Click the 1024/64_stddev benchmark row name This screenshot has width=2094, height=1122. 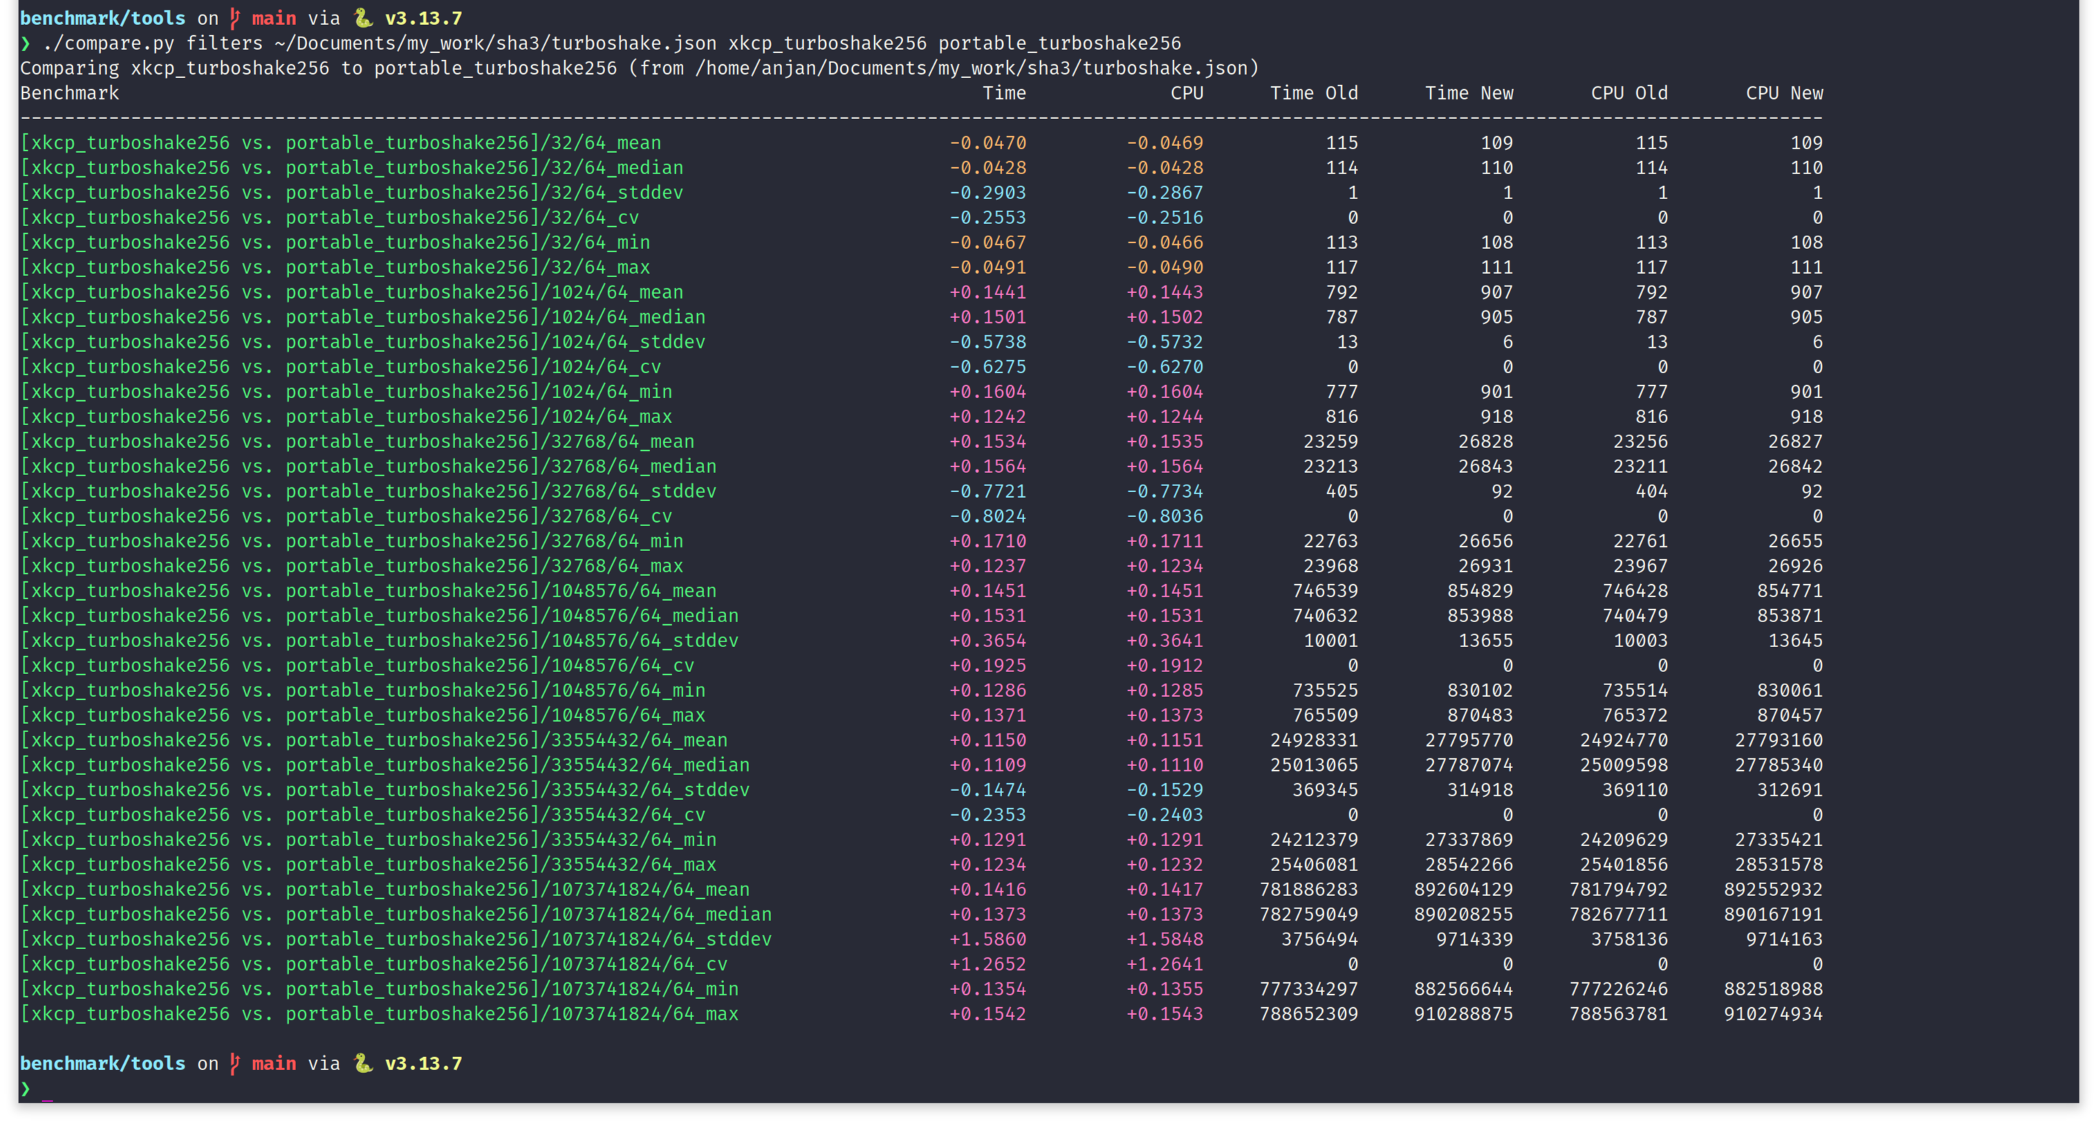(x=362, y=342)
